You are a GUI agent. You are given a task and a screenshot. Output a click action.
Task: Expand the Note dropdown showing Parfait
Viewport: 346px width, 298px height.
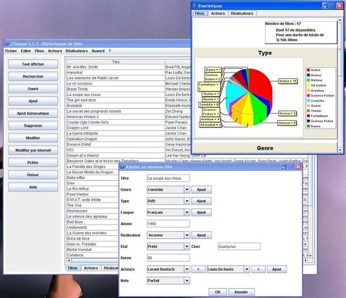pos(187,281)
